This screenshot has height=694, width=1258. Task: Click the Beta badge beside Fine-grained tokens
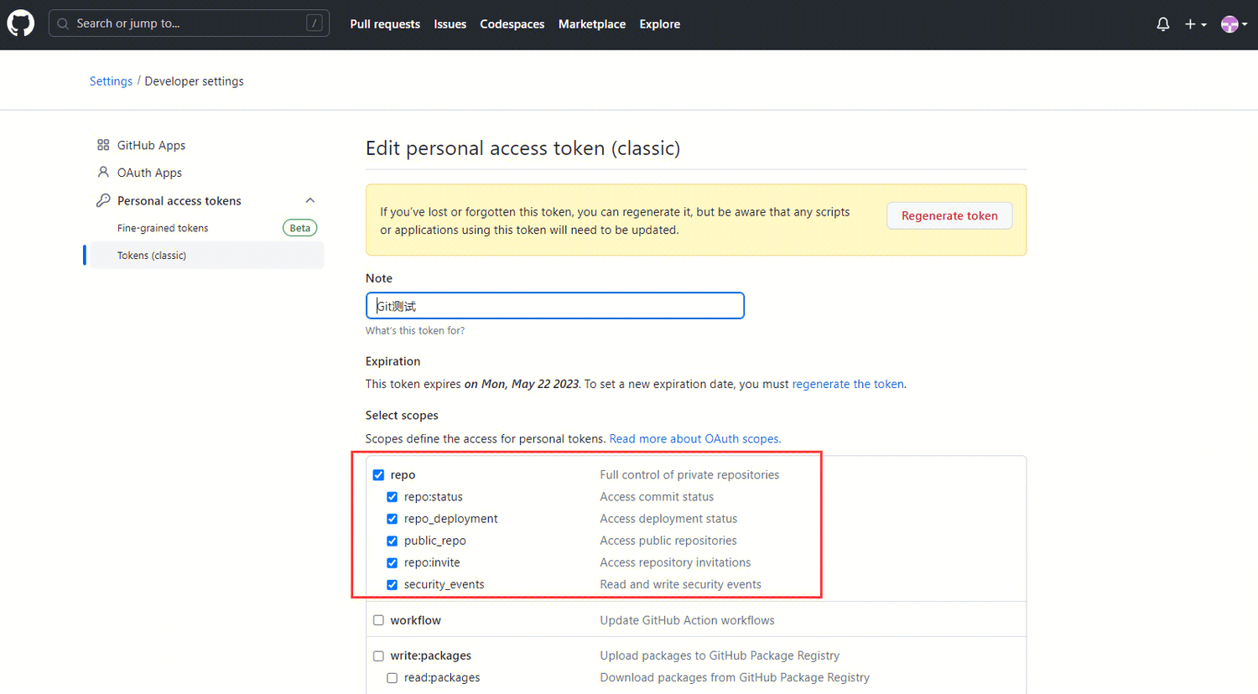299,228
